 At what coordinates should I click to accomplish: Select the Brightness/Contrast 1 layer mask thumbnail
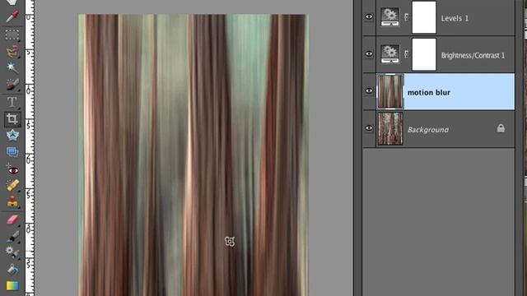point(424,54)
